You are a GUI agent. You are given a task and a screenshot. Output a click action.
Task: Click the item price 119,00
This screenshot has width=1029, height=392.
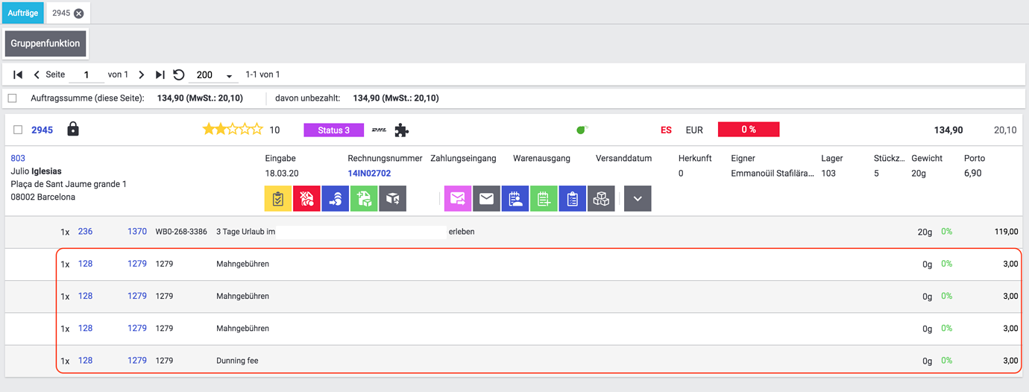(1006, 232)
